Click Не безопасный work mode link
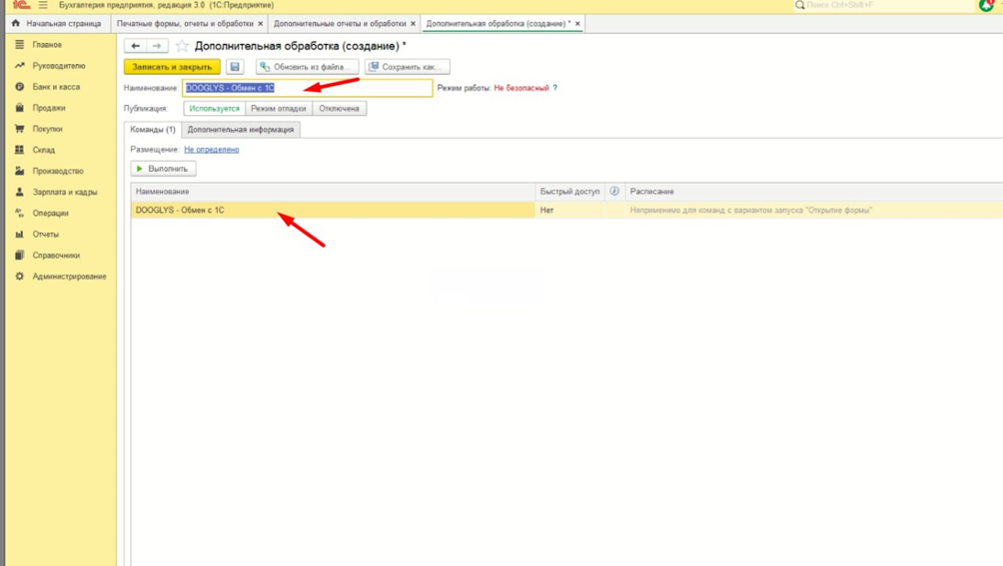 pos(521,88)
